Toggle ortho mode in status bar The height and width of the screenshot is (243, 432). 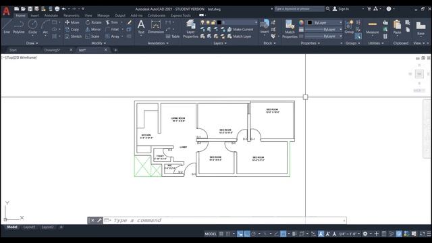coord(247,234)
